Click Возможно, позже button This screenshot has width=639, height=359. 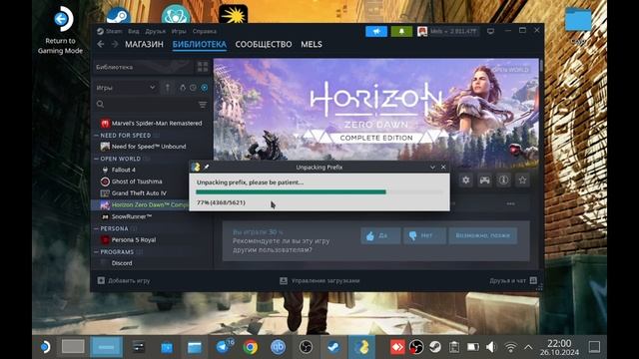coord(483,235)
